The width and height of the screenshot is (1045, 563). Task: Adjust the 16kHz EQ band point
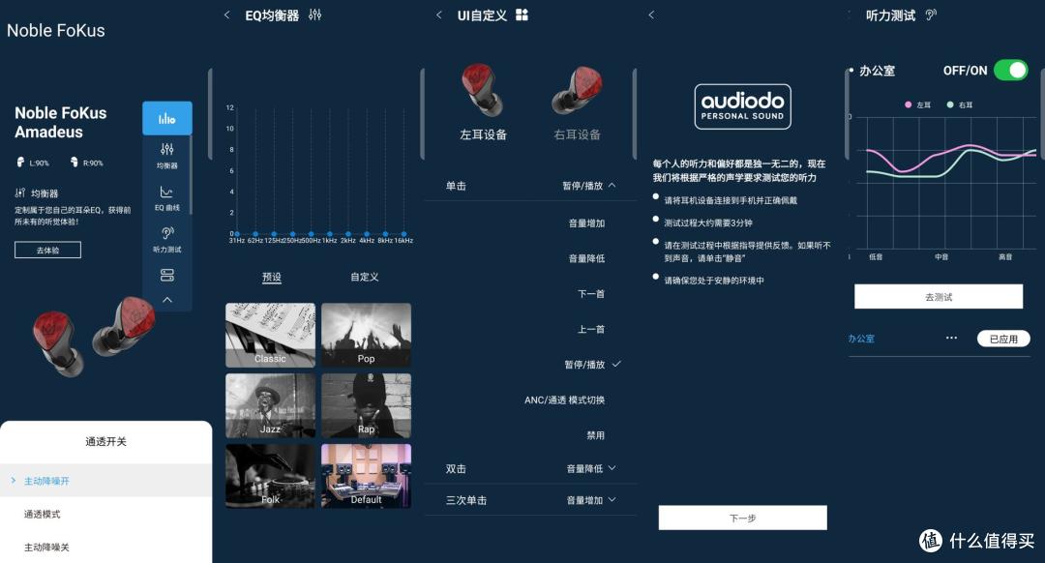(403, 234)
